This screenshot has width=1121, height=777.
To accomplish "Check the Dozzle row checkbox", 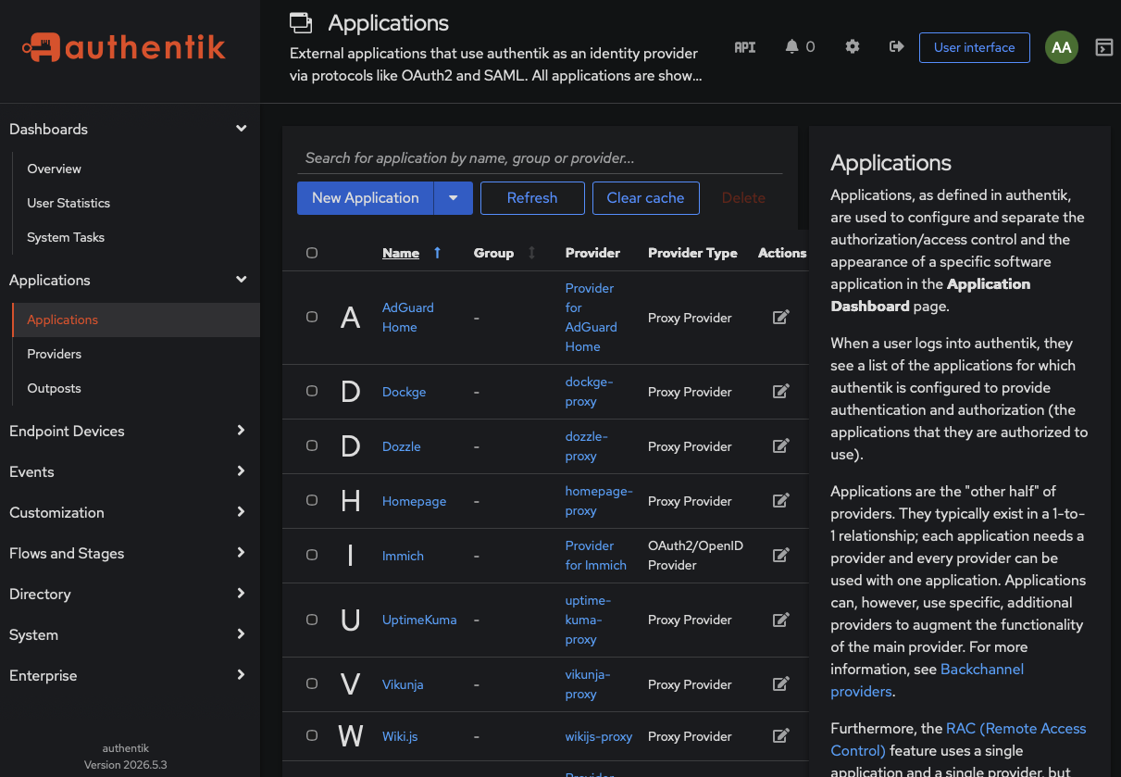I will 312,445.
